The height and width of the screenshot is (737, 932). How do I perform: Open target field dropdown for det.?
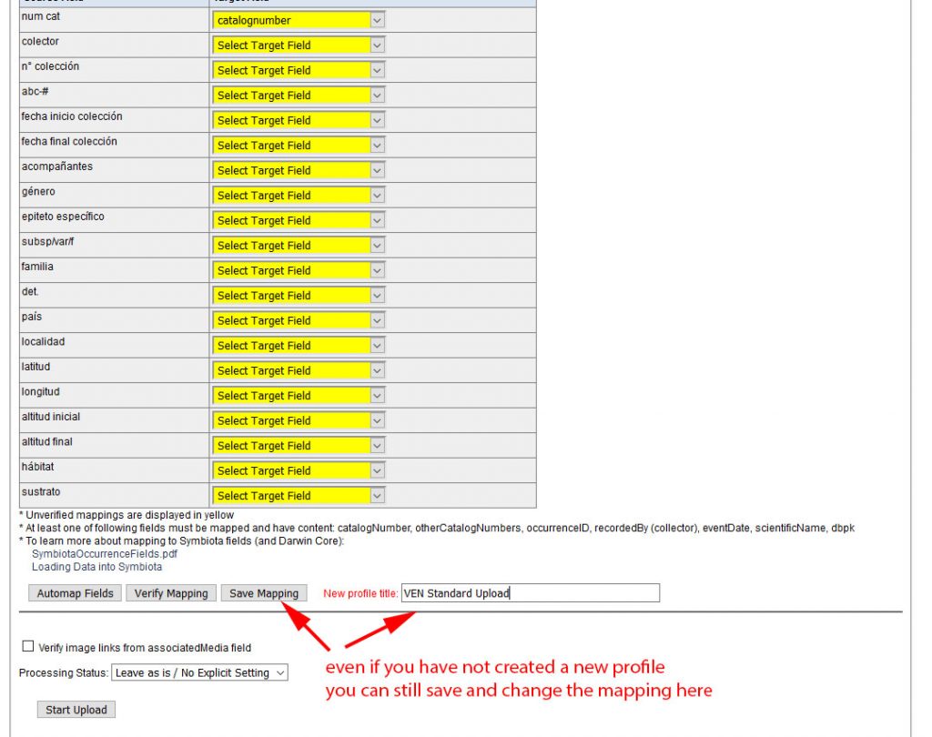pos(299,296)
